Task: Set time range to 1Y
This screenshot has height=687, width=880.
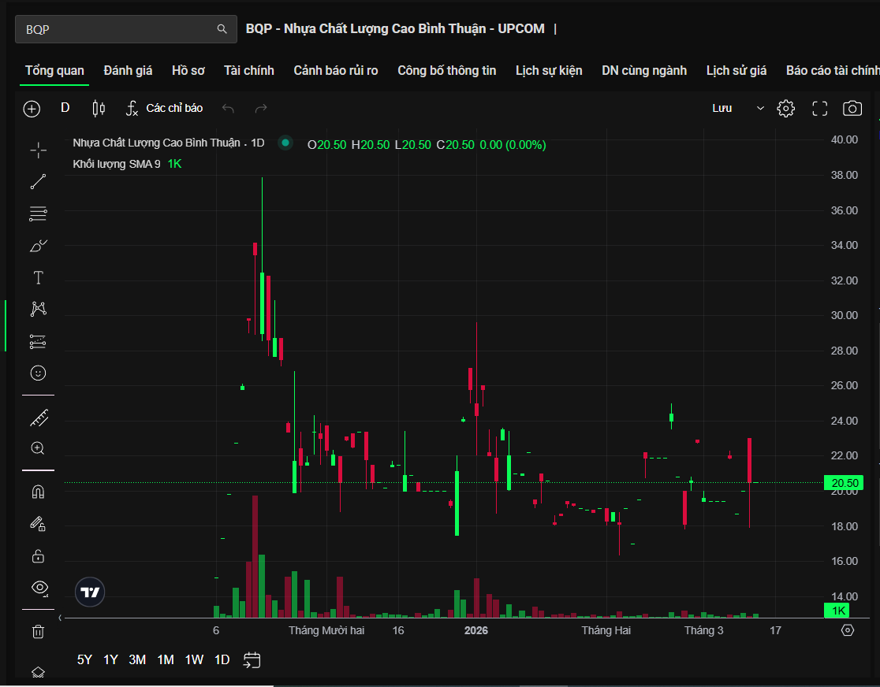Action: point(110,660)
